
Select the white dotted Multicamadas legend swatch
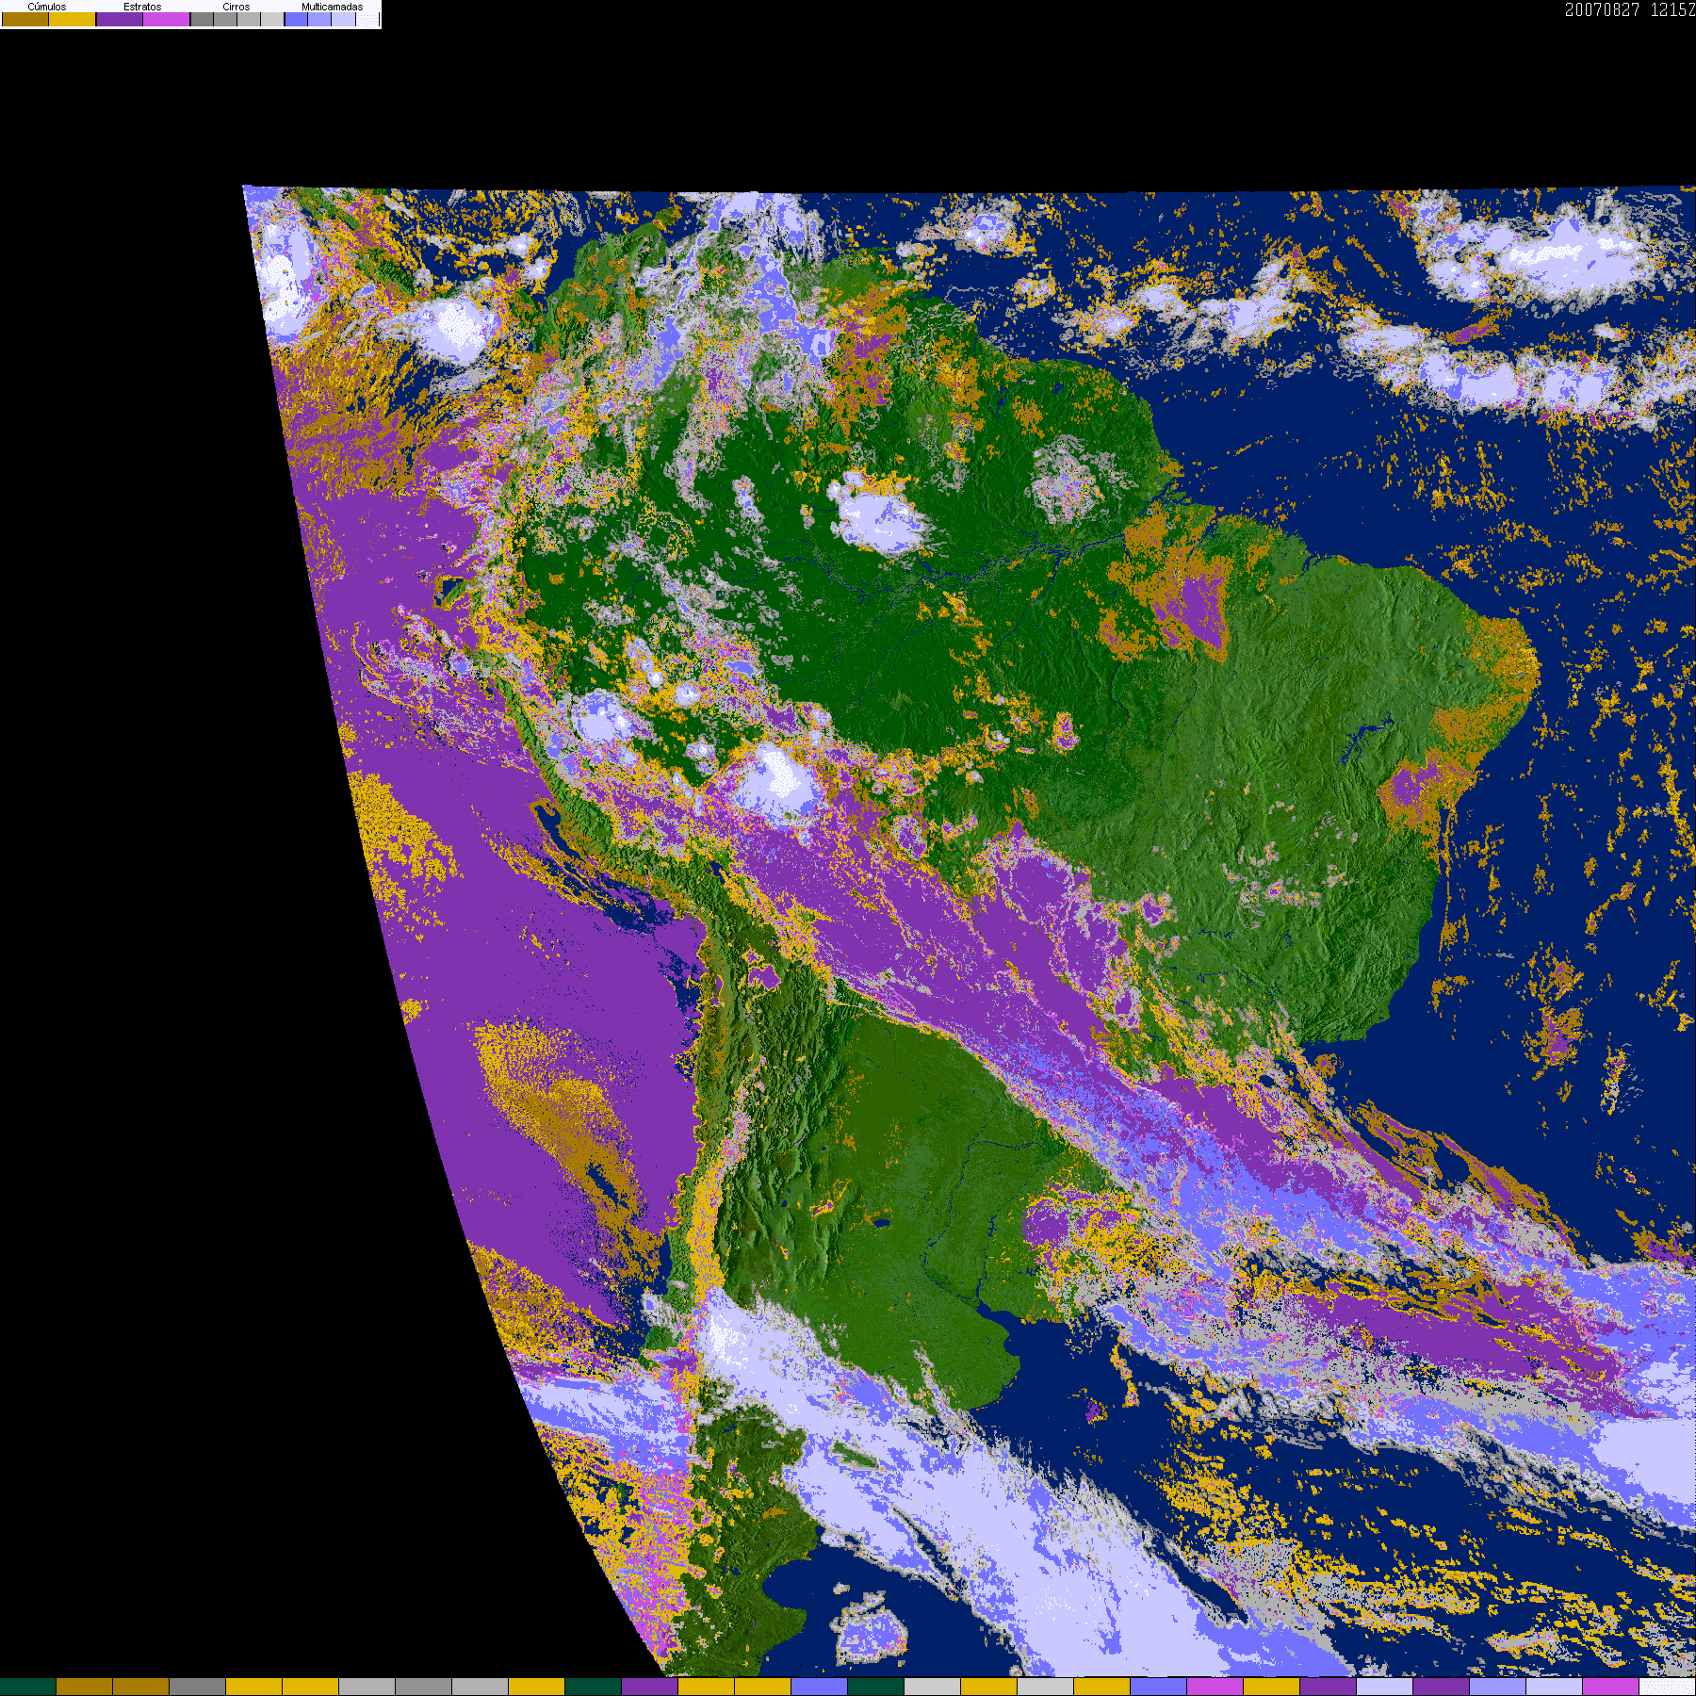tap(367, 20)
